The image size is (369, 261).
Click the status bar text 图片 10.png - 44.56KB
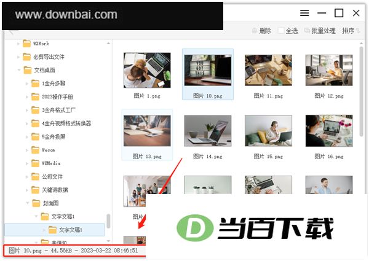(x=40, y=251)
